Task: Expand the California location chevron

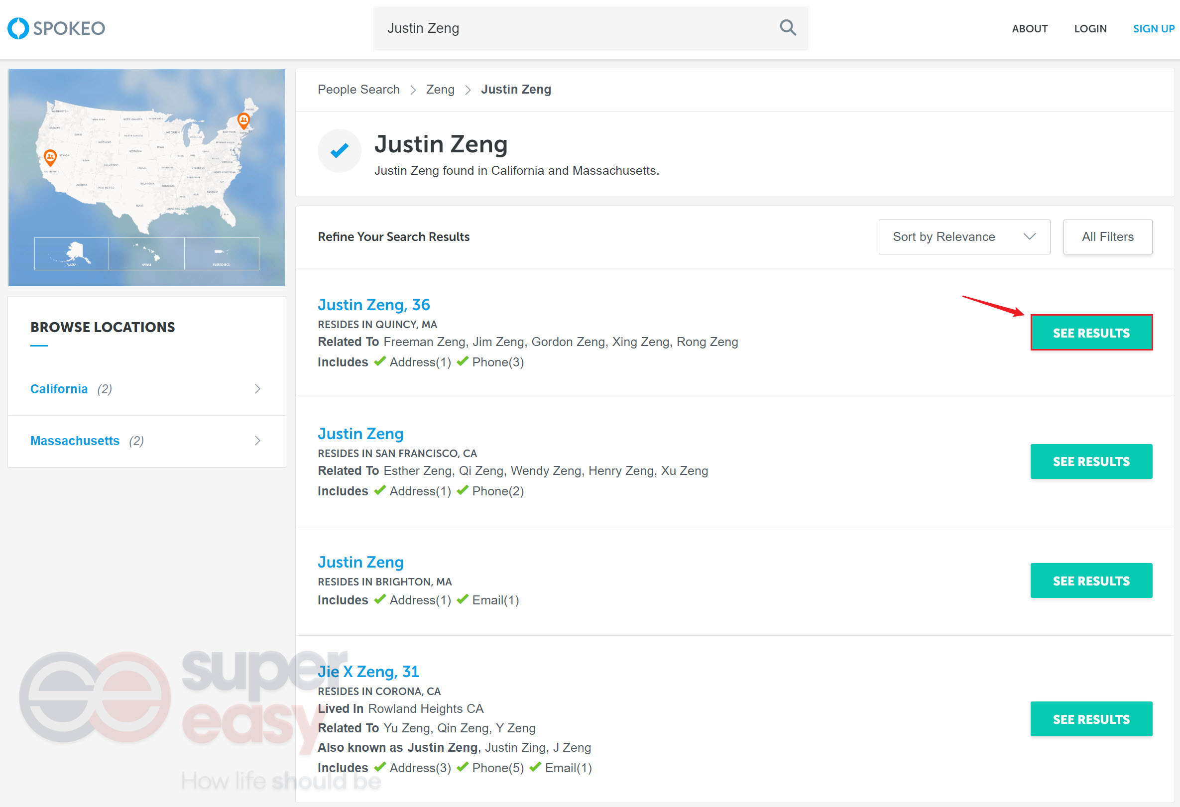Action: (x=257, y=389)
